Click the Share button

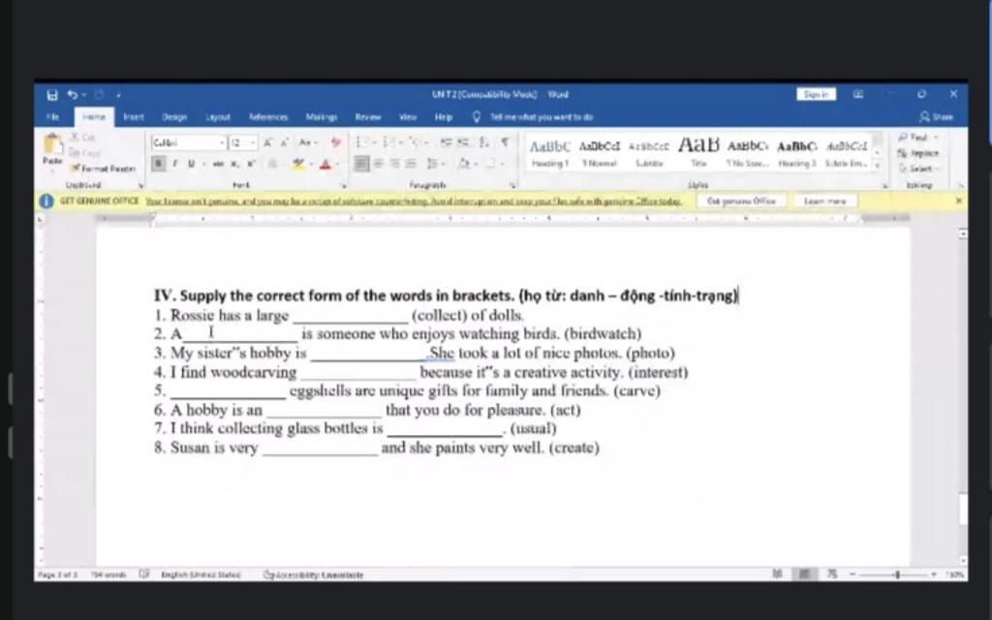click(x=937, y=117)
